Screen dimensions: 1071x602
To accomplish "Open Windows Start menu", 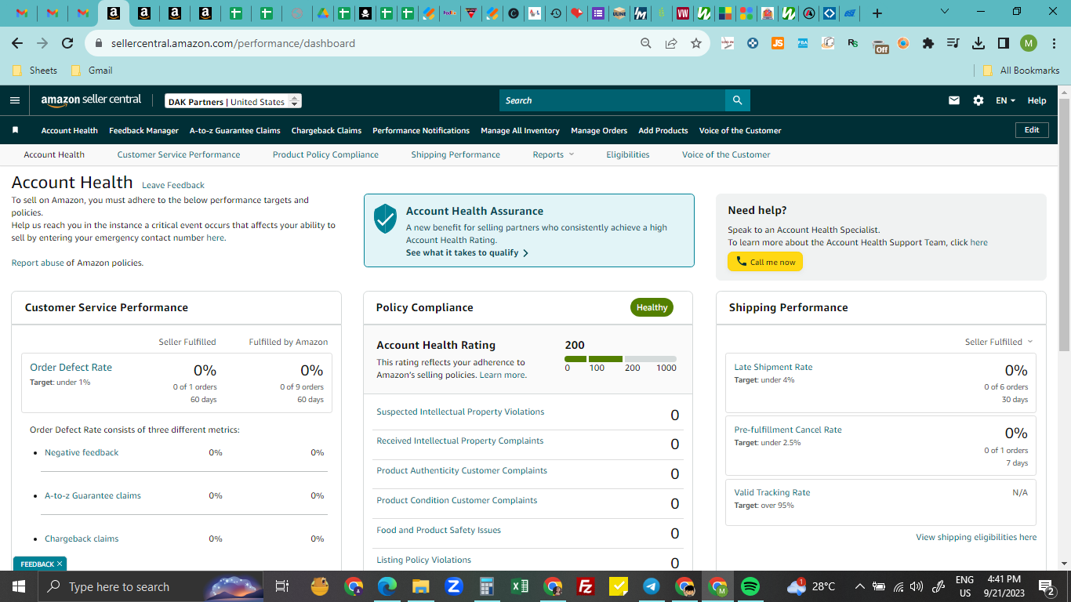I will 19,586.
